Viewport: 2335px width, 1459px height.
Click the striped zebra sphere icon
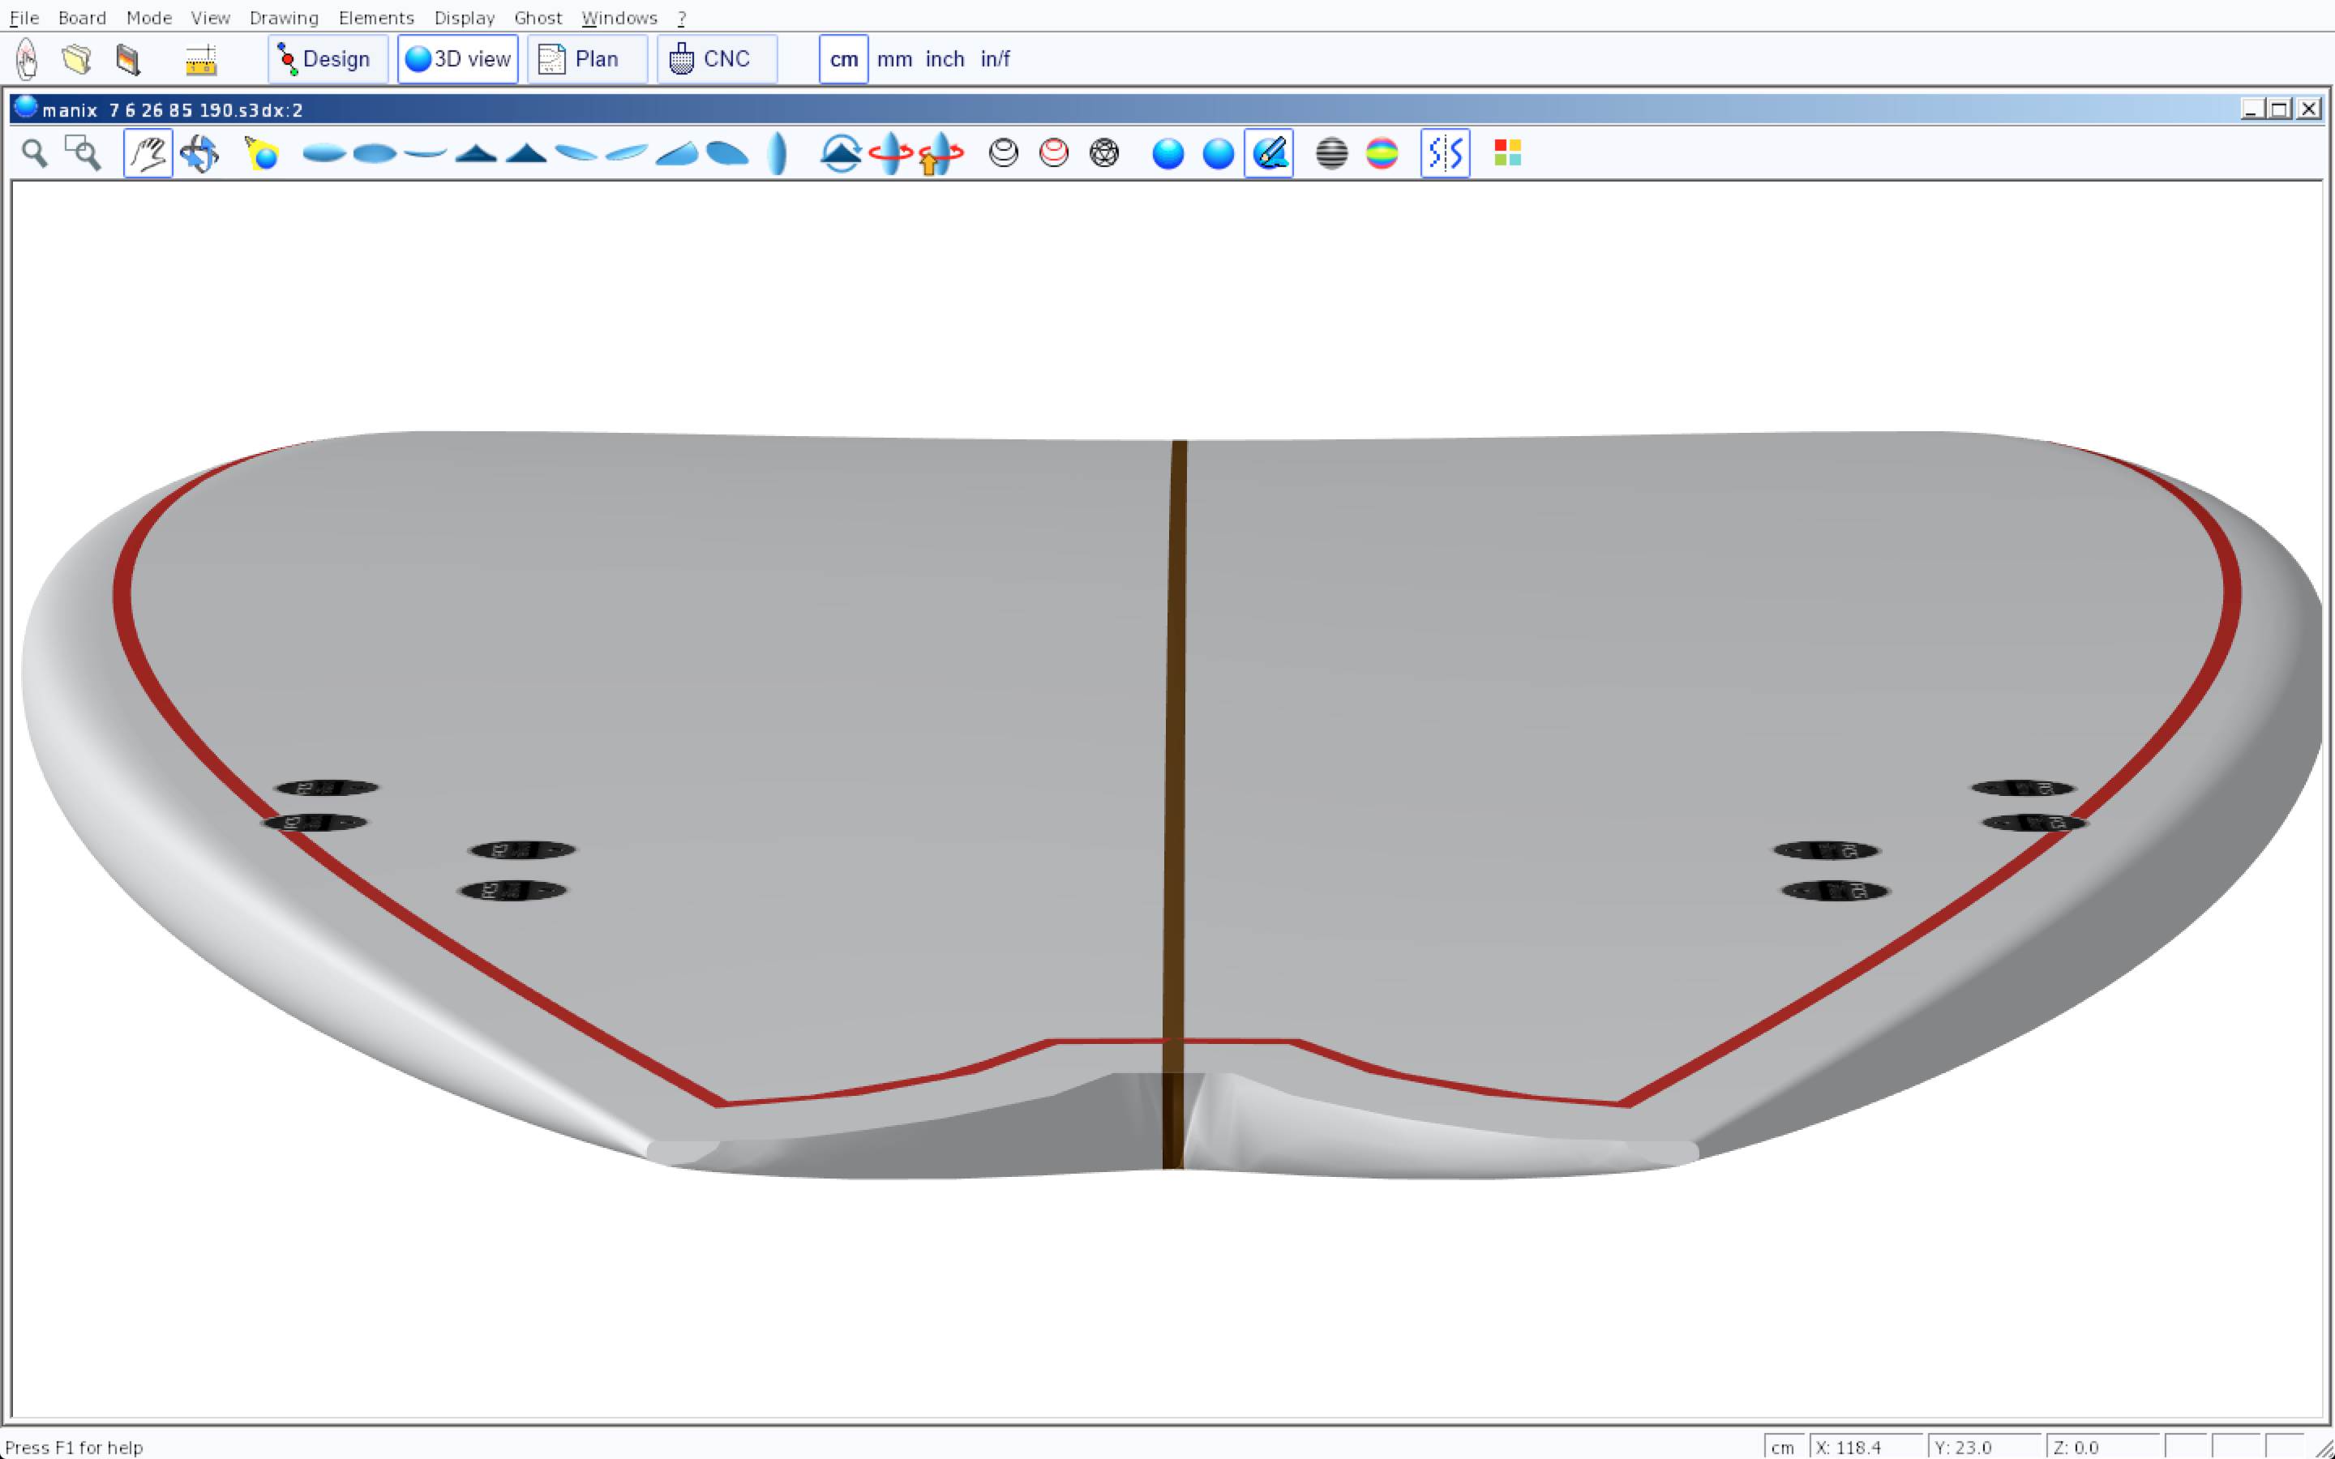(x=1331, y=153)
